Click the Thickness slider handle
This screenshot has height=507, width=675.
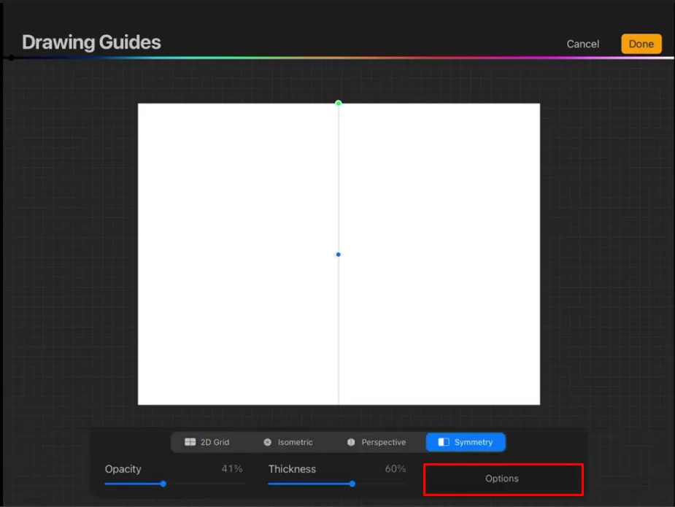click(352, 484)
